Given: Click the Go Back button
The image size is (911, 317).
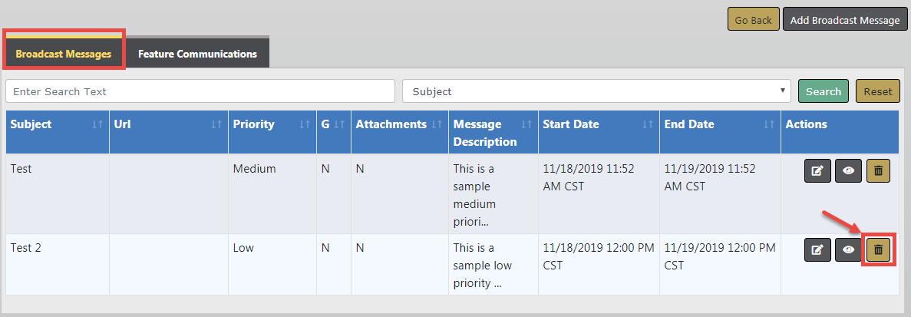Looking at the screenshot, I should [753, 20].
